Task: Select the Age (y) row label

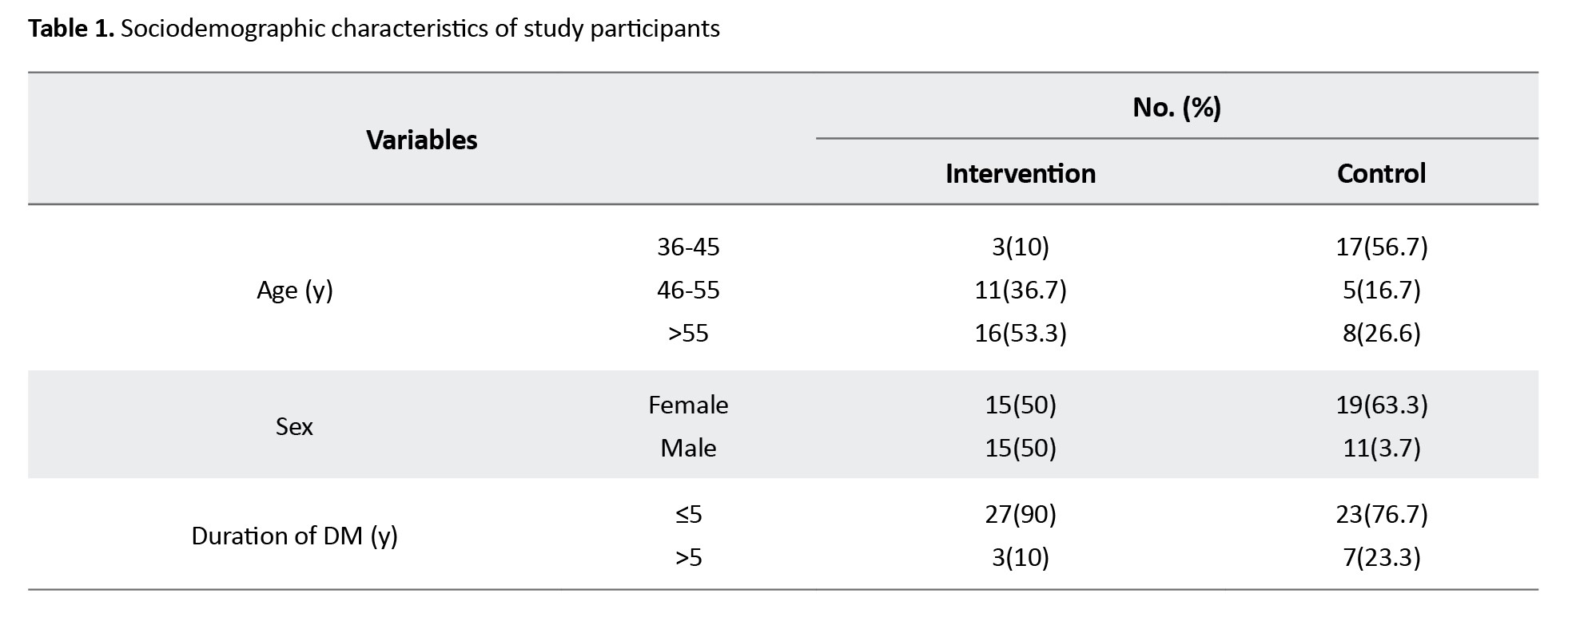Action: pyautogui.click(x=294, y=290)
